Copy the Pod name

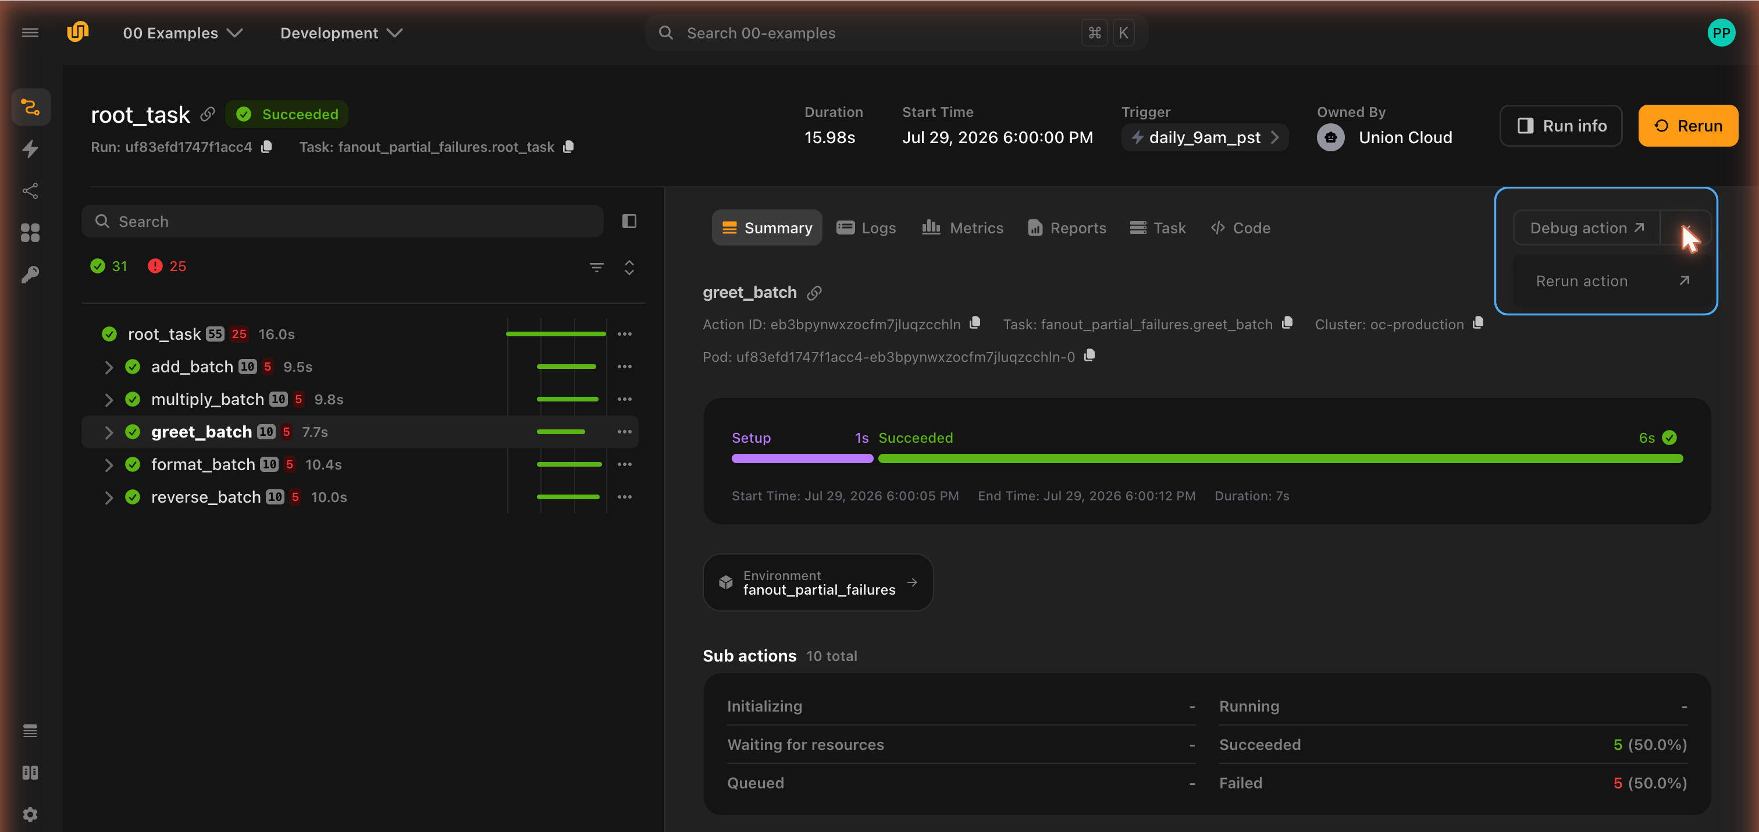(1090, 356)
